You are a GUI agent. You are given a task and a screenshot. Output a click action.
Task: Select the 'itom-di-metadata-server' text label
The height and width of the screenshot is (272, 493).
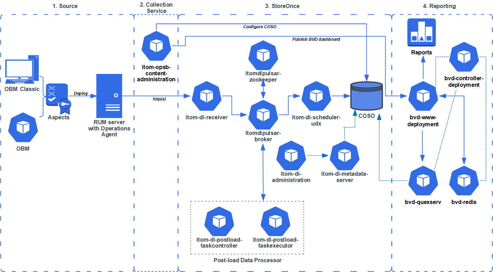(345, 177)
